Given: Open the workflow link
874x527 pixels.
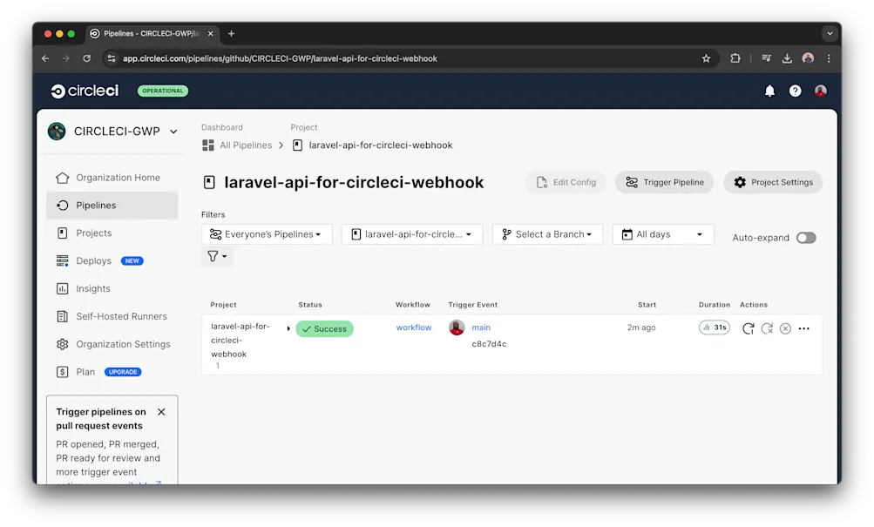Looking at the screenshot, I should (414, 328).
